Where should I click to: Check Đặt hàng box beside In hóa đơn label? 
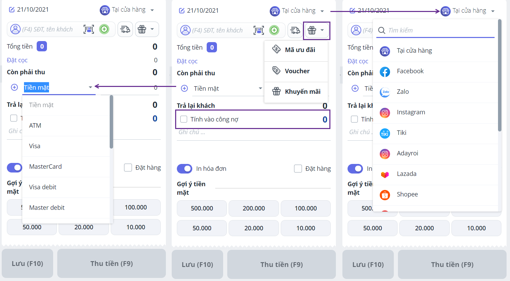point(298,168)
